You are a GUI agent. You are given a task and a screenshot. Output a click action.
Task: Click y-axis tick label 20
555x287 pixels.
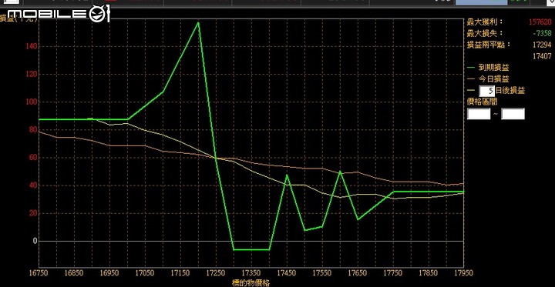click(x=33, y=213)
